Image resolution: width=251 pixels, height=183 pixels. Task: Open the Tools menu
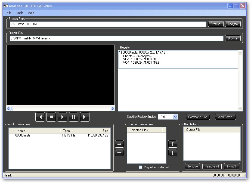(20, 13)
